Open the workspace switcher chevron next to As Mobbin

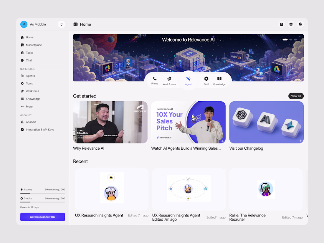click(61, 24)
